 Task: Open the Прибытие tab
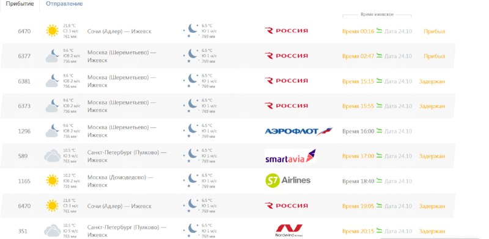click(20, 4)
